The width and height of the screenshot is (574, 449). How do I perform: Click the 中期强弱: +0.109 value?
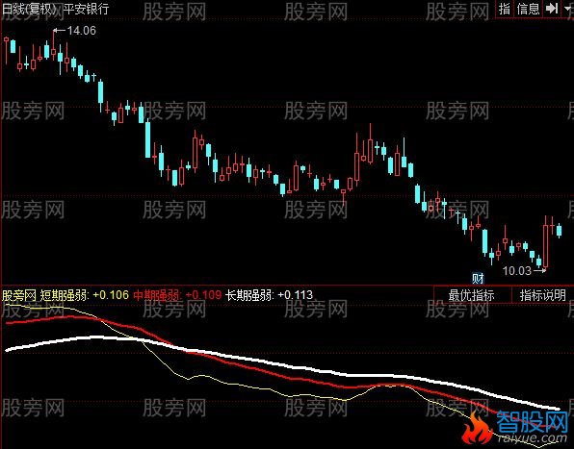pyautogui.click(x=177, y=295)
